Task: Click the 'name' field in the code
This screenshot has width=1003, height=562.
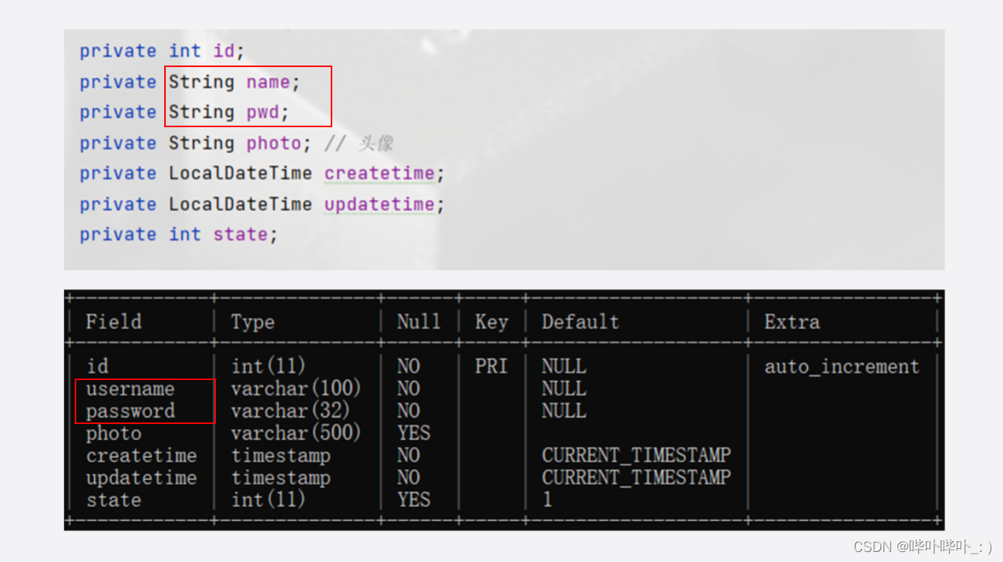Action: pyautogui.click(x=268, y=82)
